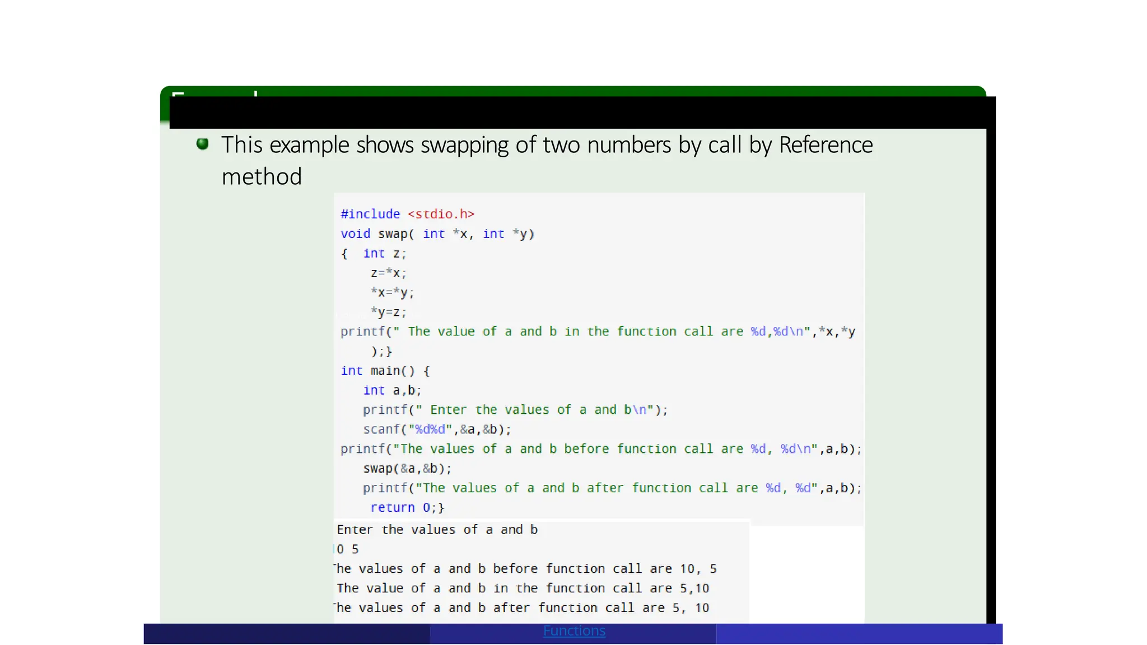Image resolution: width=1147 pixels, height=645 pixels.
Task: Click the word 'method' in the bullet text
Action: coord(262,177)
